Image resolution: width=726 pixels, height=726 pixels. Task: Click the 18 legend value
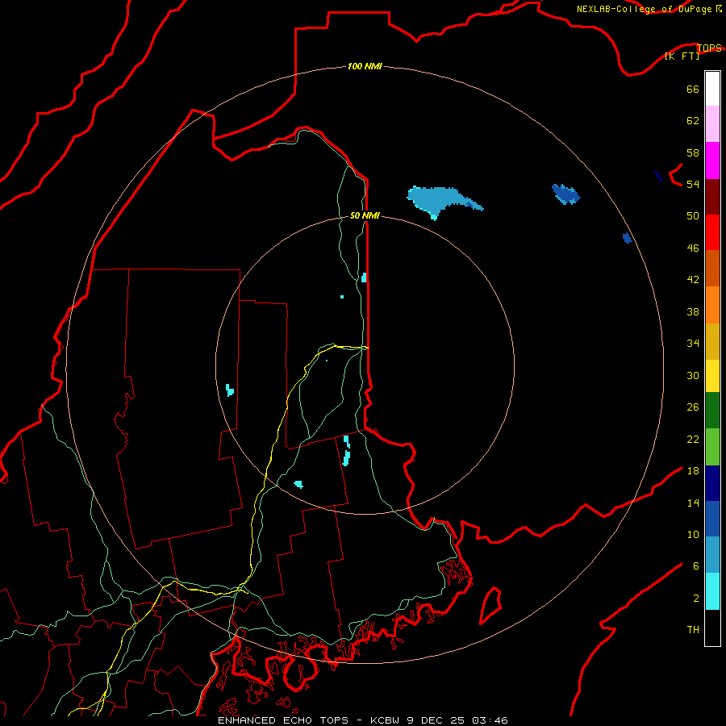coord(693,471)
